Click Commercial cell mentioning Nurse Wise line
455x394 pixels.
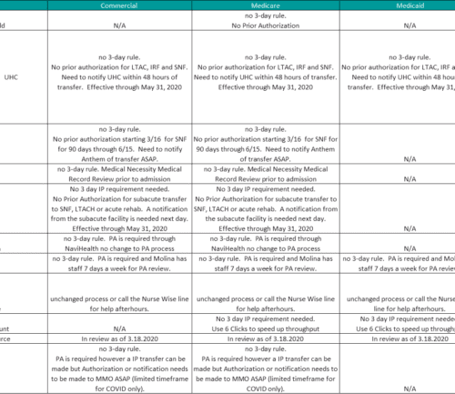119,293
